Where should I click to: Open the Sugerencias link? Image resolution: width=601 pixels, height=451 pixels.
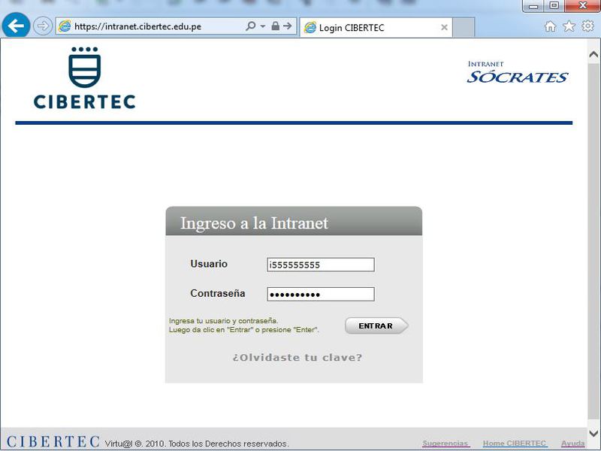point(445,443)
